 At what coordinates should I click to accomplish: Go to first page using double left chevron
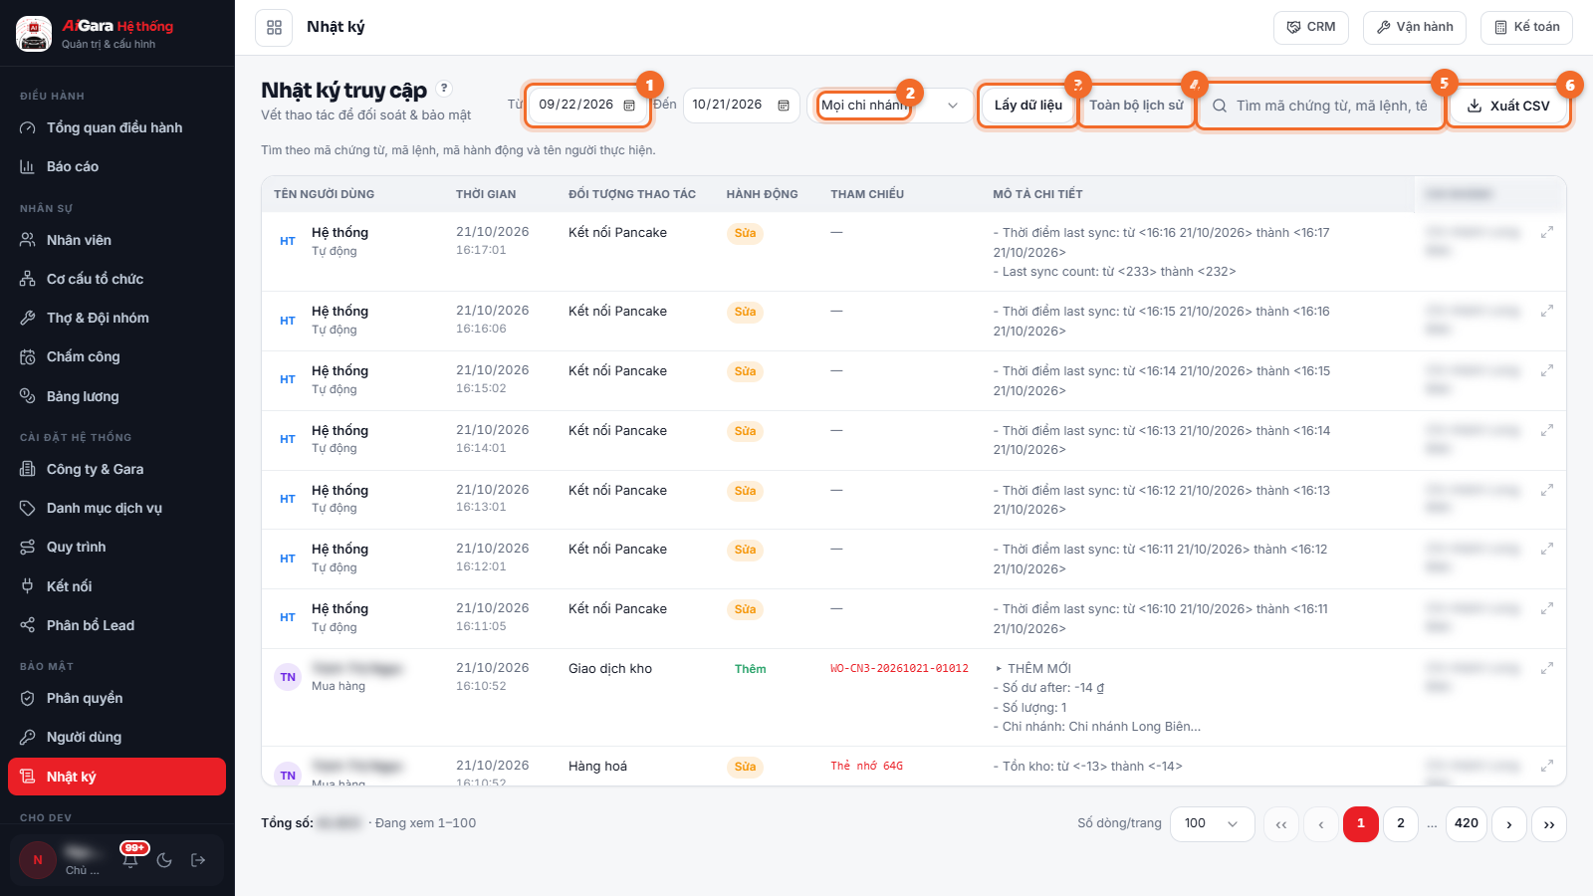coord(1281,824)
